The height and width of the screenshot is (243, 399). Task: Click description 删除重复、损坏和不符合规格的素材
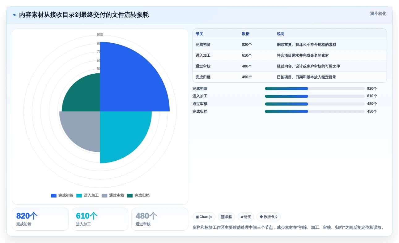[307, 45]
